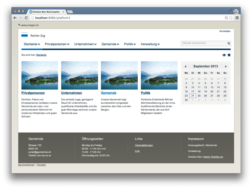
Task: Toggle the eye icon below the navigation bar
Action: click(224, 55)
